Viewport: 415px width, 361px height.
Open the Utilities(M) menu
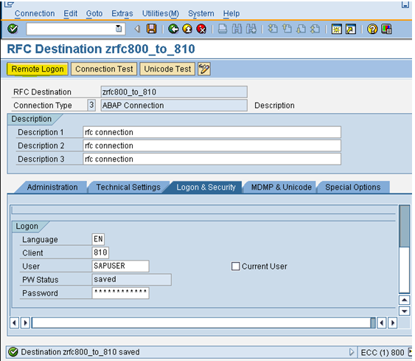coord(161,13)
